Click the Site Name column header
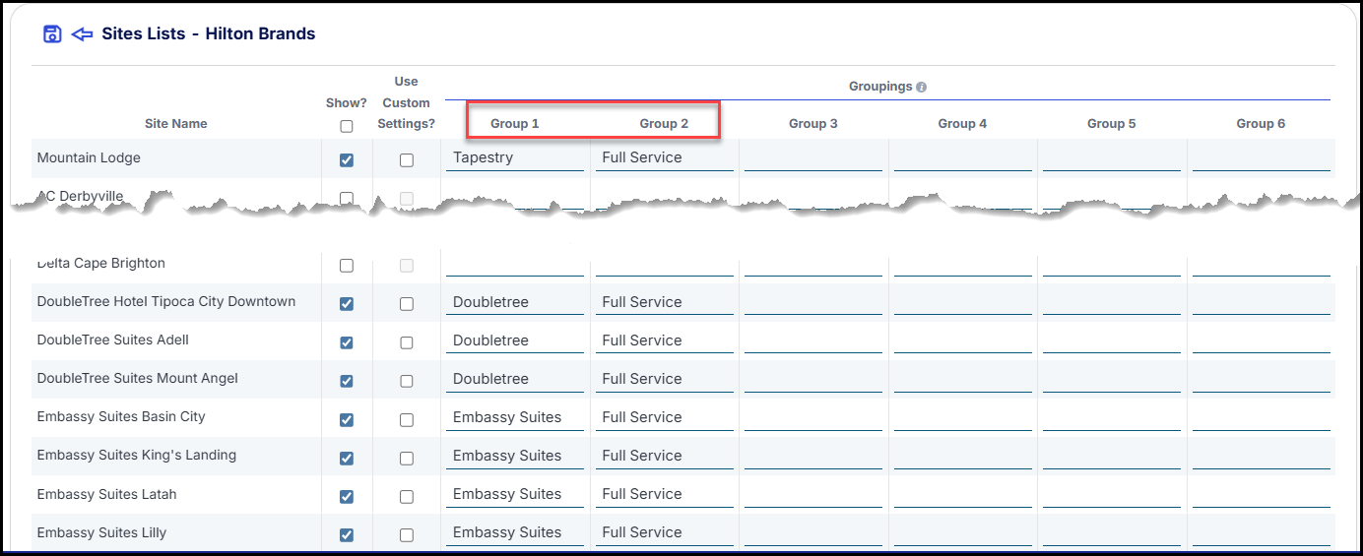 tap(176, 124)
